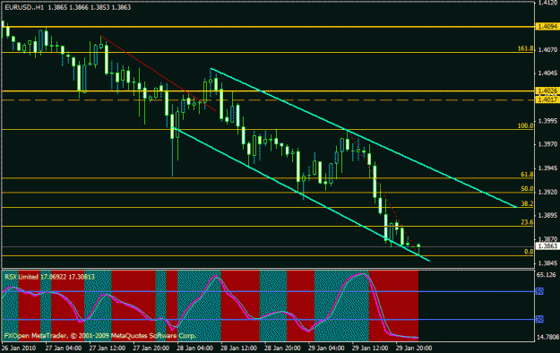Click the 27 Jan 20:00 time label

click(x=151, y=348)
